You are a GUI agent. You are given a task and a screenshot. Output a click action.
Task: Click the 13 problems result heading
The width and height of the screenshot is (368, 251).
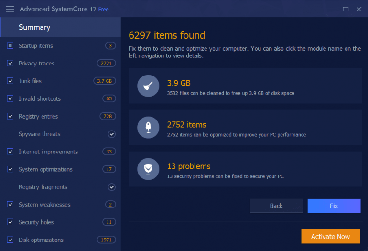189,166
